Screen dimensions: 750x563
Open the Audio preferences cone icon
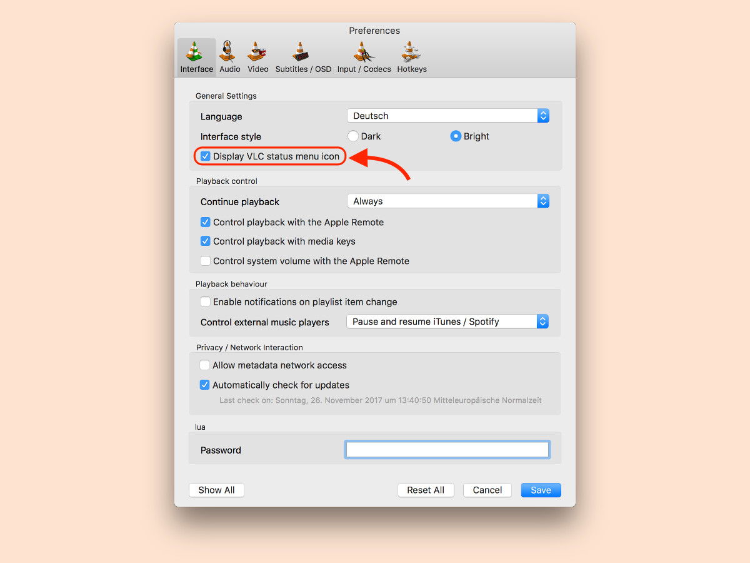[230, 53]
